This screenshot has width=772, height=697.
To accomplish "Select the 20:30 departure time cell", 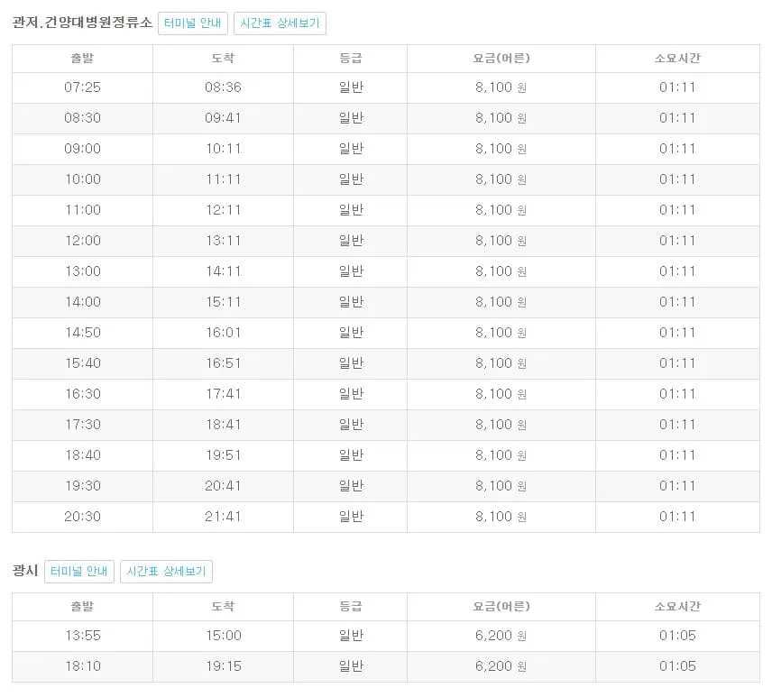I will [x=82, y=517].
